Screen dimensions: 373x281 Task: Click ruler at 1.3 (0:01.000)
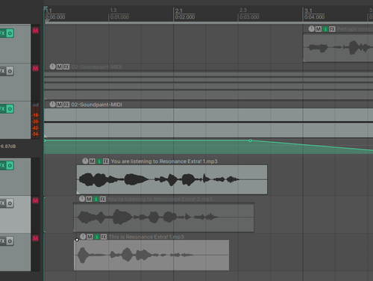point(119,14)
